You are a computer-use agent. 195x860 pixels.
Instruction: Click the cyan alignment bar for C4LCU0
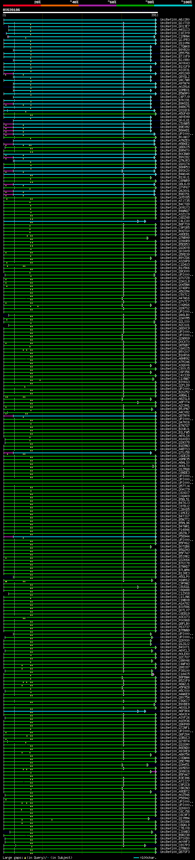pyautogui.click(x=75, y=221)
